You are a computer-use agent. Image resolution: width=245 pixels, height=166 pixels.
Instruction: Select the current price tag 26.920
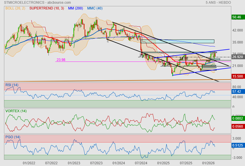237,57
